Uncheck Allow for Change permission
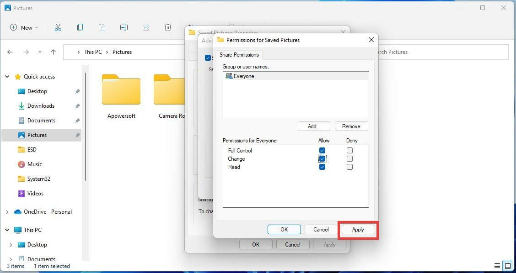The width and height of the screenshot is (516, 273). click(322, 159)
